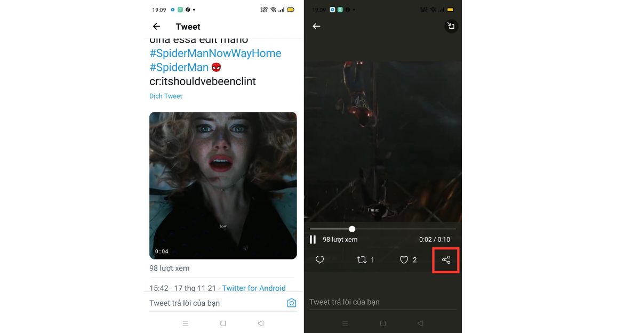The height and width of the screenshot is (333, 640).
Task: Play the video thumbnail in the tweet
Action: tap(223, 185)
